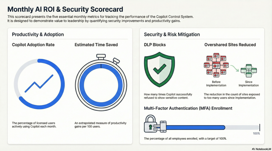Screen dimensions: 272x151
Task: Select the Security & Risk Mitigation heading
Action: click(x=172, y=35)
